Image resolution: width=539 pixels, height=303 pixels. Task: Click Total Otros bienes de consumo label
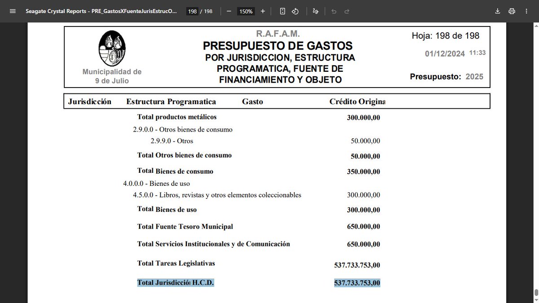click(x=185, y=155)
